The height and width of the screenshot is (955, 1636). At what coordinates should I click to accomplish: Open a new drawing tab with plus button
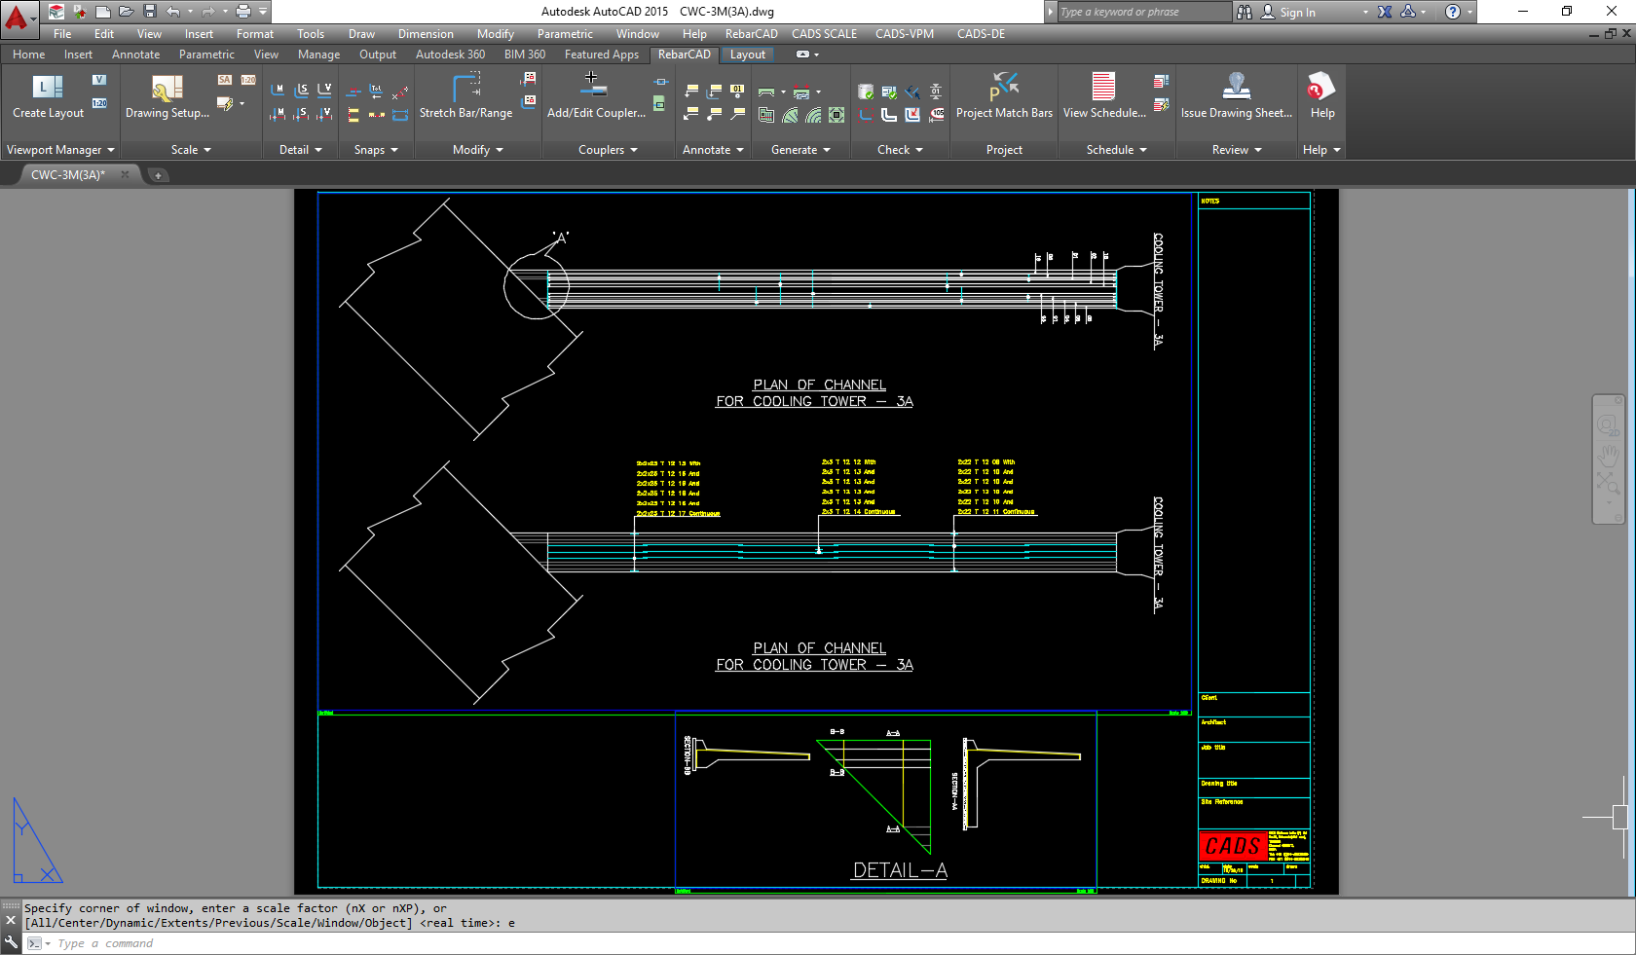pyautogui.click(x=158, y=175)
